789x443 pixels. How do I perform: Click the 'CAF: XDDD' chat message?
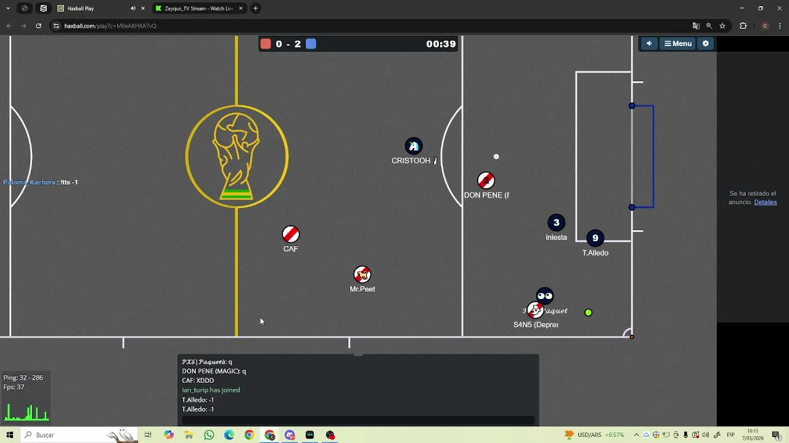[198, 381]
